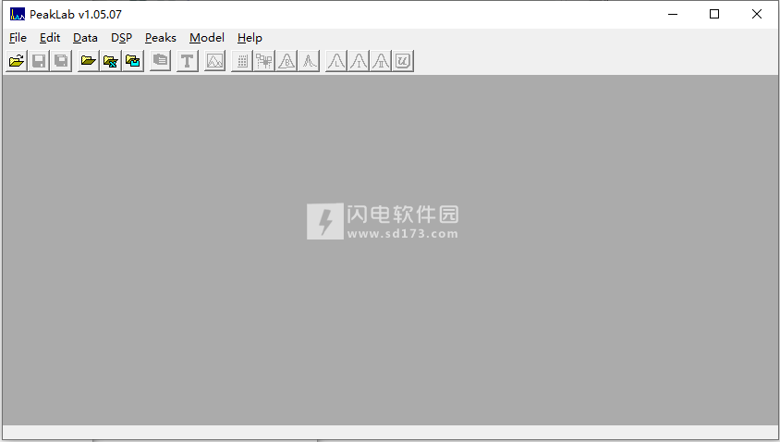This screenshot has height=442, width=780.
Task: Click the peak icon labeled L
Action: click(x=336, y=61)
